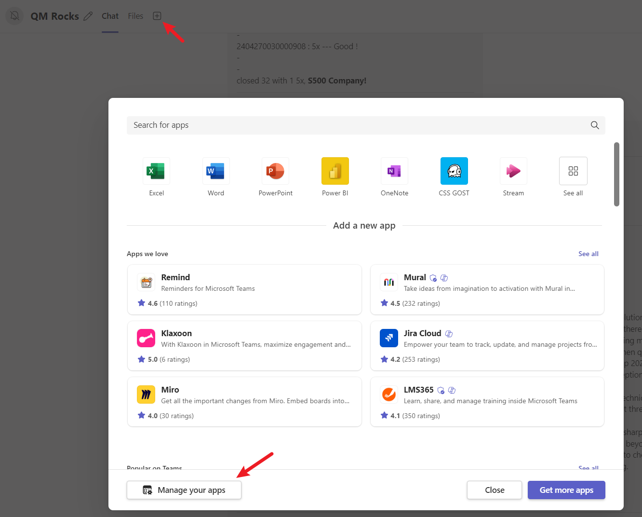Viewport: 642px width, 517px height.
Task: Click the Copilot badge next to Mural
Action: tap(444, 278)
